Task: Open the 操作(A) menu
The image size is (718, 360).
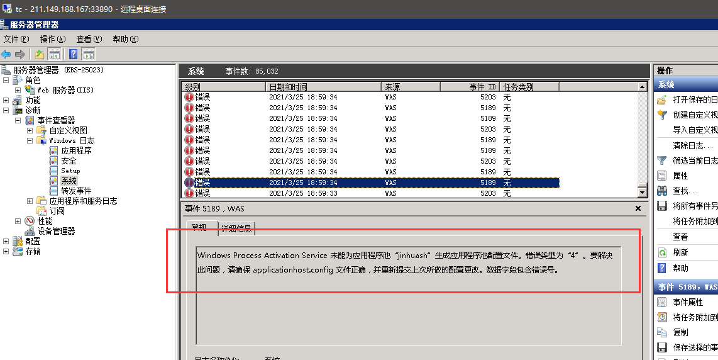Action: 53,39
